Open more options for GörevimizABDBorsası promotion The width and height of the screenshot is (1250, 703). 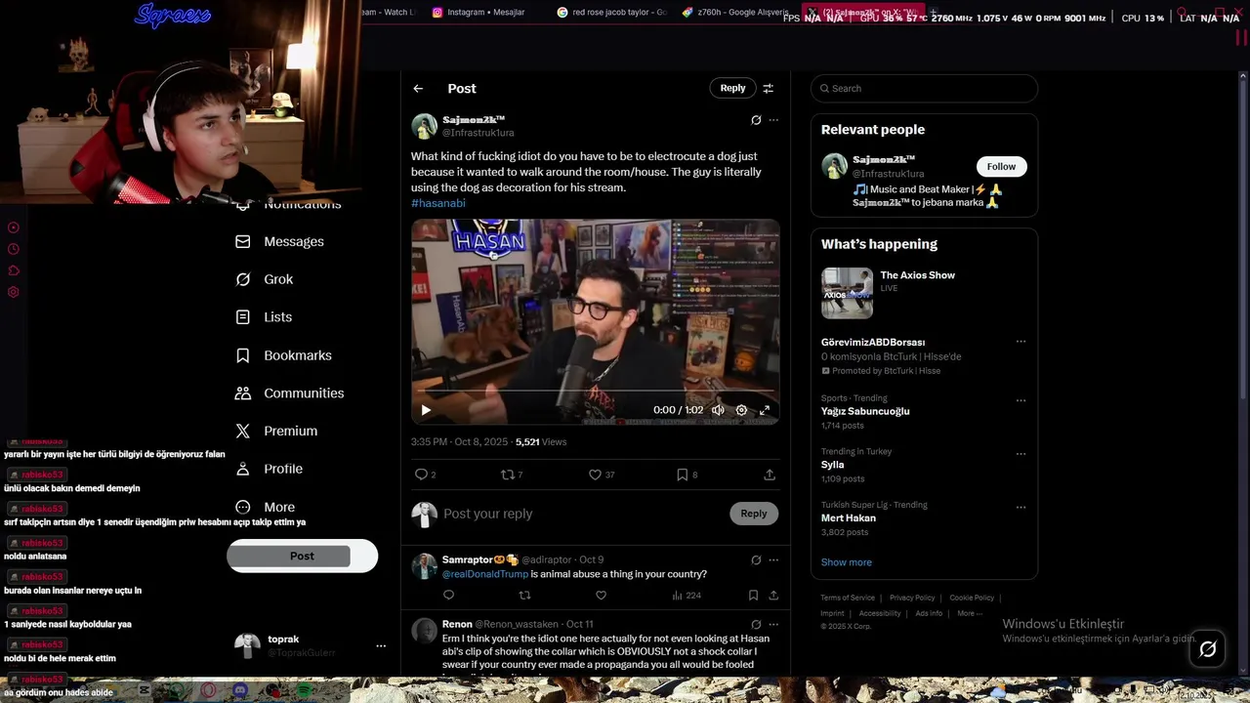pyautogui.click(x=1021, y=342)
